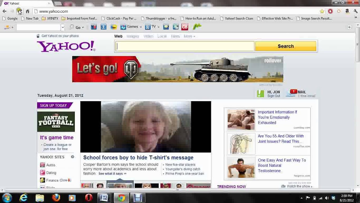Open the Amazon extension icon

[x=347, y=11]
